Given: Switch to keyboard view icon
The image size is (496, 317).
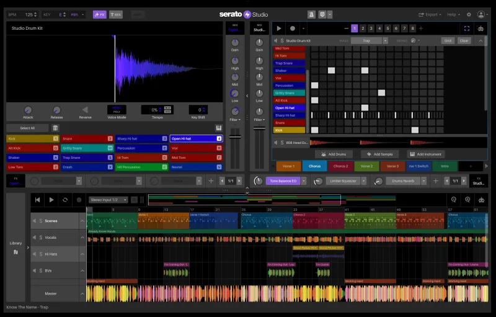Looking at the screenshot, I should (x=219, y=128).
